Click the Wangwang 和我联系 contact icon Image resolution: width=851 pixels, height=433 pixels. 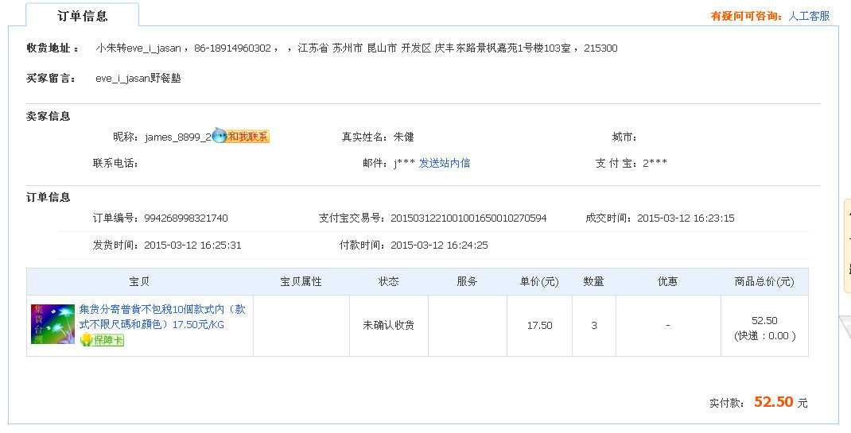[241, 137]
